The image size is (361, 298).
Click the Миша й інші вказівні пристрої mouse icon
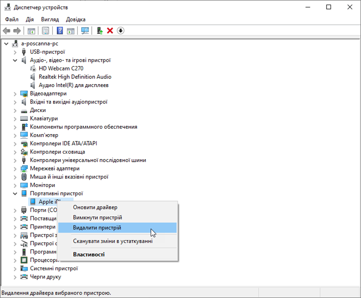pos(24,177)
